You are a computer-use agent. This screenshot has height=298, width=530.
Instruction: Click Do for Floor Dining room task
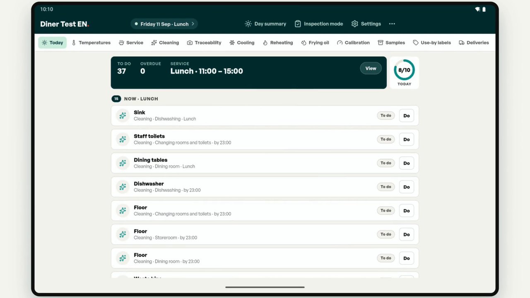[x=407, y=258]
